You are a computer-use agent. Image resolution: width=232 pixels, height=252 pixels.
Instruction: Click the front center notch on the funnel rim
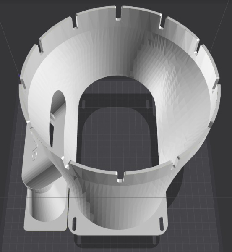120,177
